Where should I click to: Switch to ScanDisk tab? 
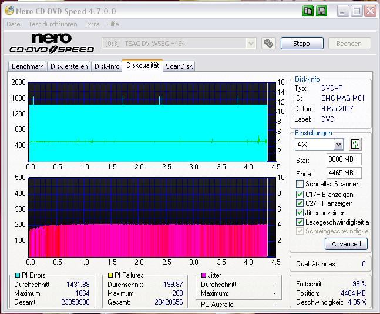(179, 66)
